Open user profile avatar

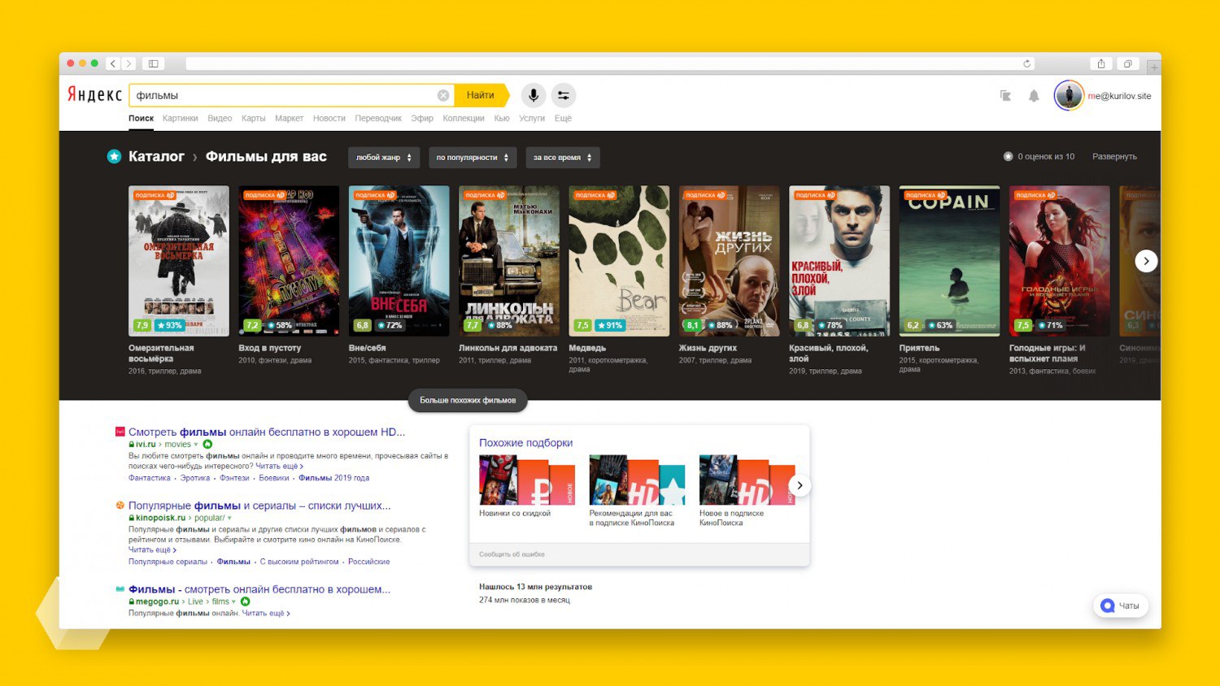tap(1069, 95)
